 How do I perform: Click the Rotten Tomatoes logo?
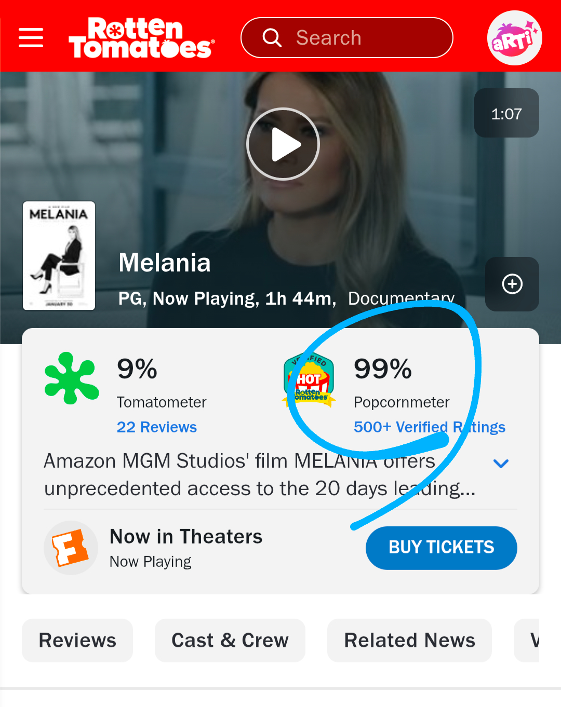(x=141, y=38)
